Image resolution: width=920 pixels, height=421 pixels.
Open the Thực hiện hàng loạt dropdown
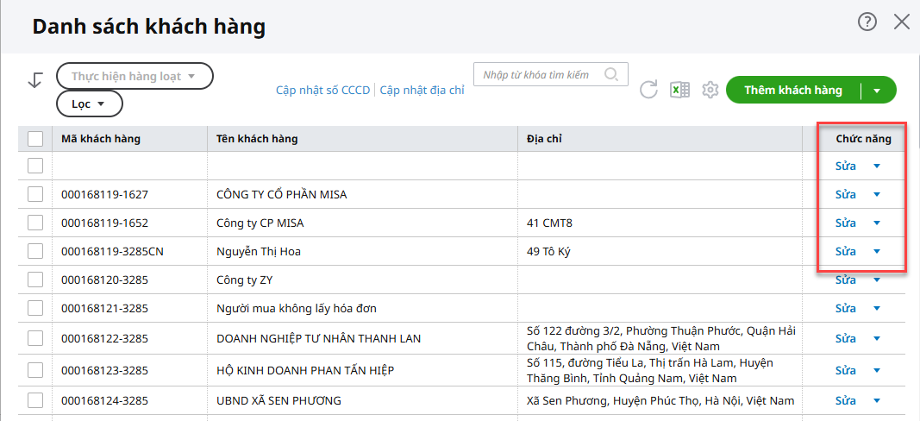click(x=134, y=76)
